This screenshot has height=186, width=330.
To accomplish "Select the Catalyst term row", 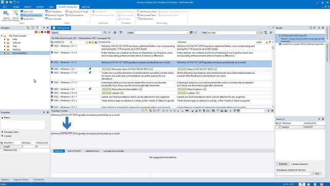I will [x=300, y=127].
